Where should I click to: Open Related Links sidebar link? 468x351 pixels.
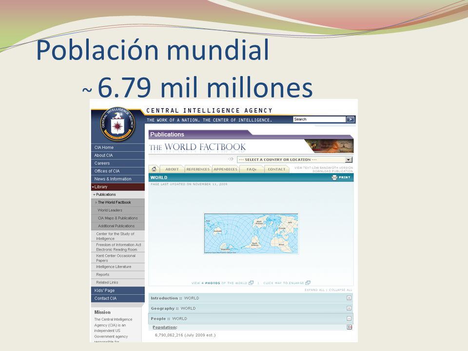[117, 282]
